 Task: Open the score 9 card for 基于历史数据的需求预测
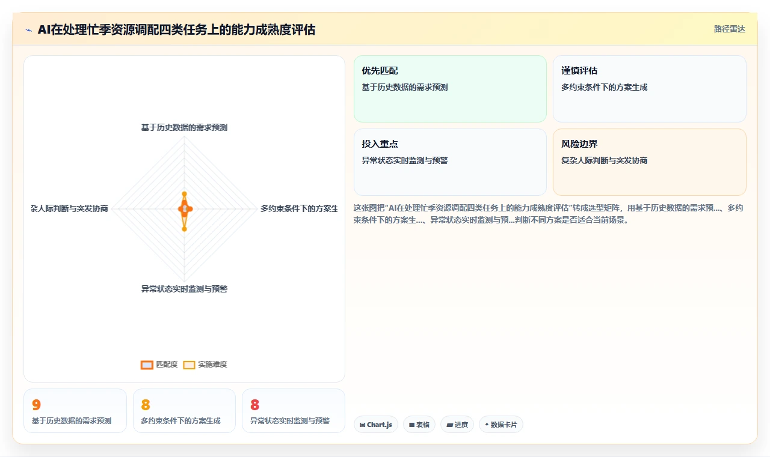(x=75, y=411)
